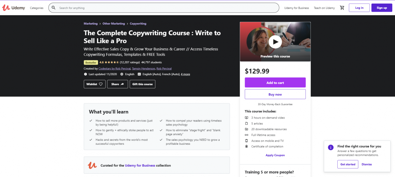The height and width of the screenshot is (177, 395).
Task: Click the Udemy for Business curated logo
Action: 92,165
